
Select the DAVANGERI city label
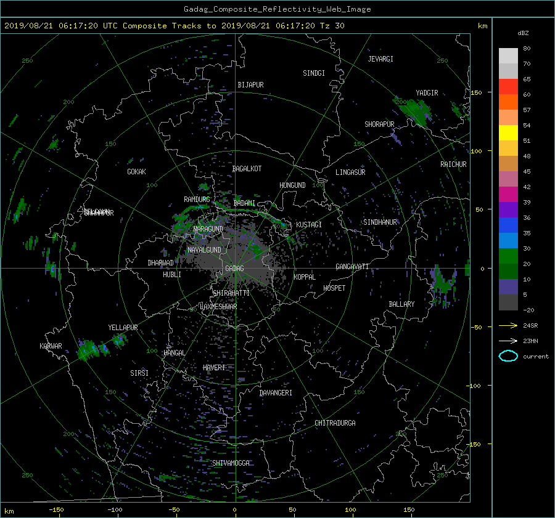pos(276,393)
